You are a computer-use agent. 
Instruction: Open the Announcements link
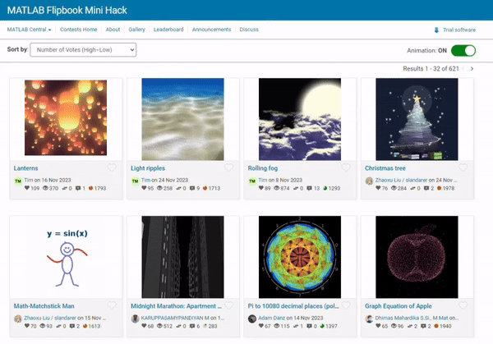[x=211, y=30]
